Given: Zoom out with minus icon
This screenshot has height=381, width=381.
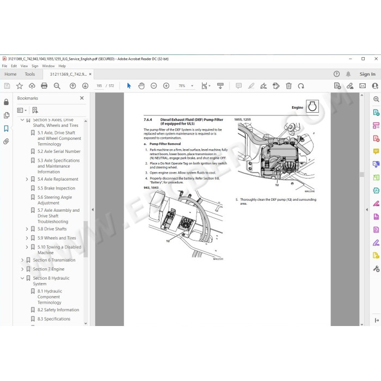Looking at the screenshot, I should [153, 86].
